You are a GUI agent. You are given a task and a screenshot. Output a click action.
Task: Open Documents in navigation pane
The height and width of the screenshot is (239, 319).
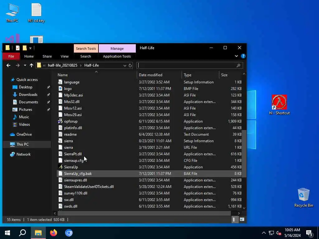(28, 102)
